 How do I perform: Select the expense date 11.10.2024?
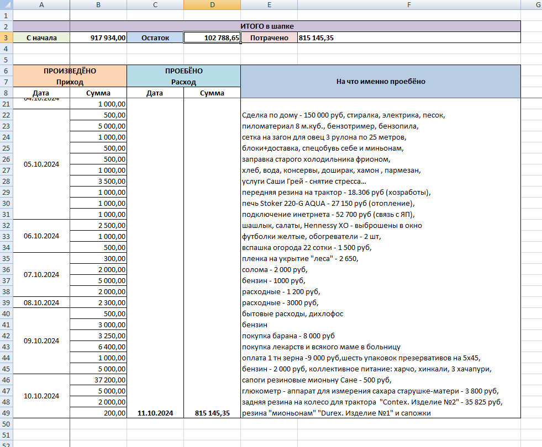(155, 413)
